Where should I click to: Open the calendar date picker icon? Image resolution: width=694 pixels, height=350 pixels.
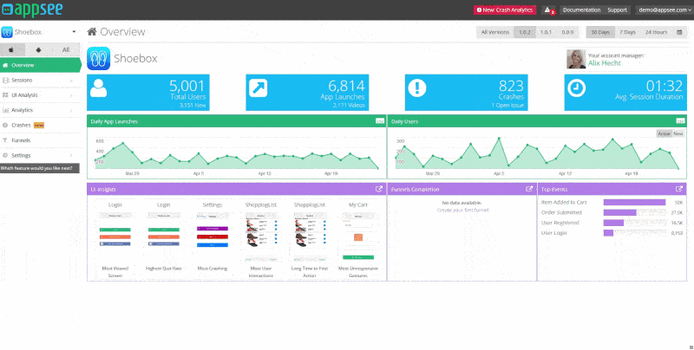(x=679, y=32)
